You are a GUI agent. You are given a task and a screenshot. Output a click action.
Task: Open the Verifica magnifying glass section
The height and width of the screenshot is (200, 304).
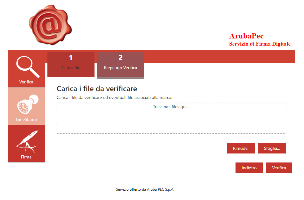pyautogui.click(x=26, y=69)
